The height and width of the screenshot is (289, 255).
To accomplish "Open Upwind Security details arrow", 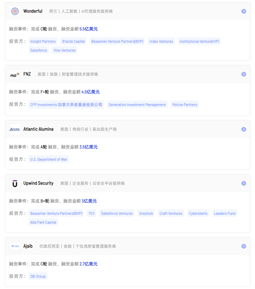I will pyautogui.click(x=244, y=183).
